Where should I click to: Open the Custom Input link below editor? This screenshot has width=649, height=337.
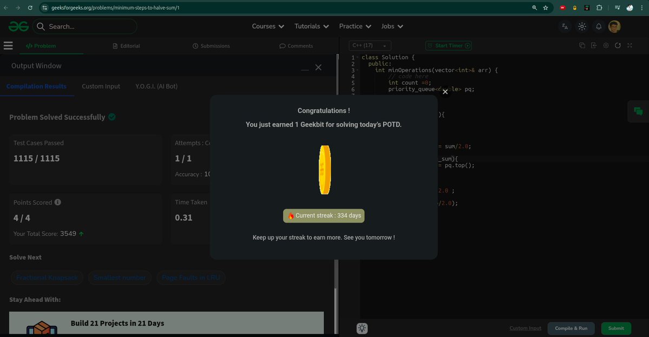coord(525,328)
